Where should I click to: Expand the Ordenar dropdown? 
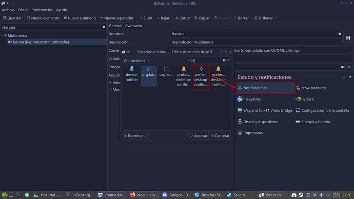[266, 18]
